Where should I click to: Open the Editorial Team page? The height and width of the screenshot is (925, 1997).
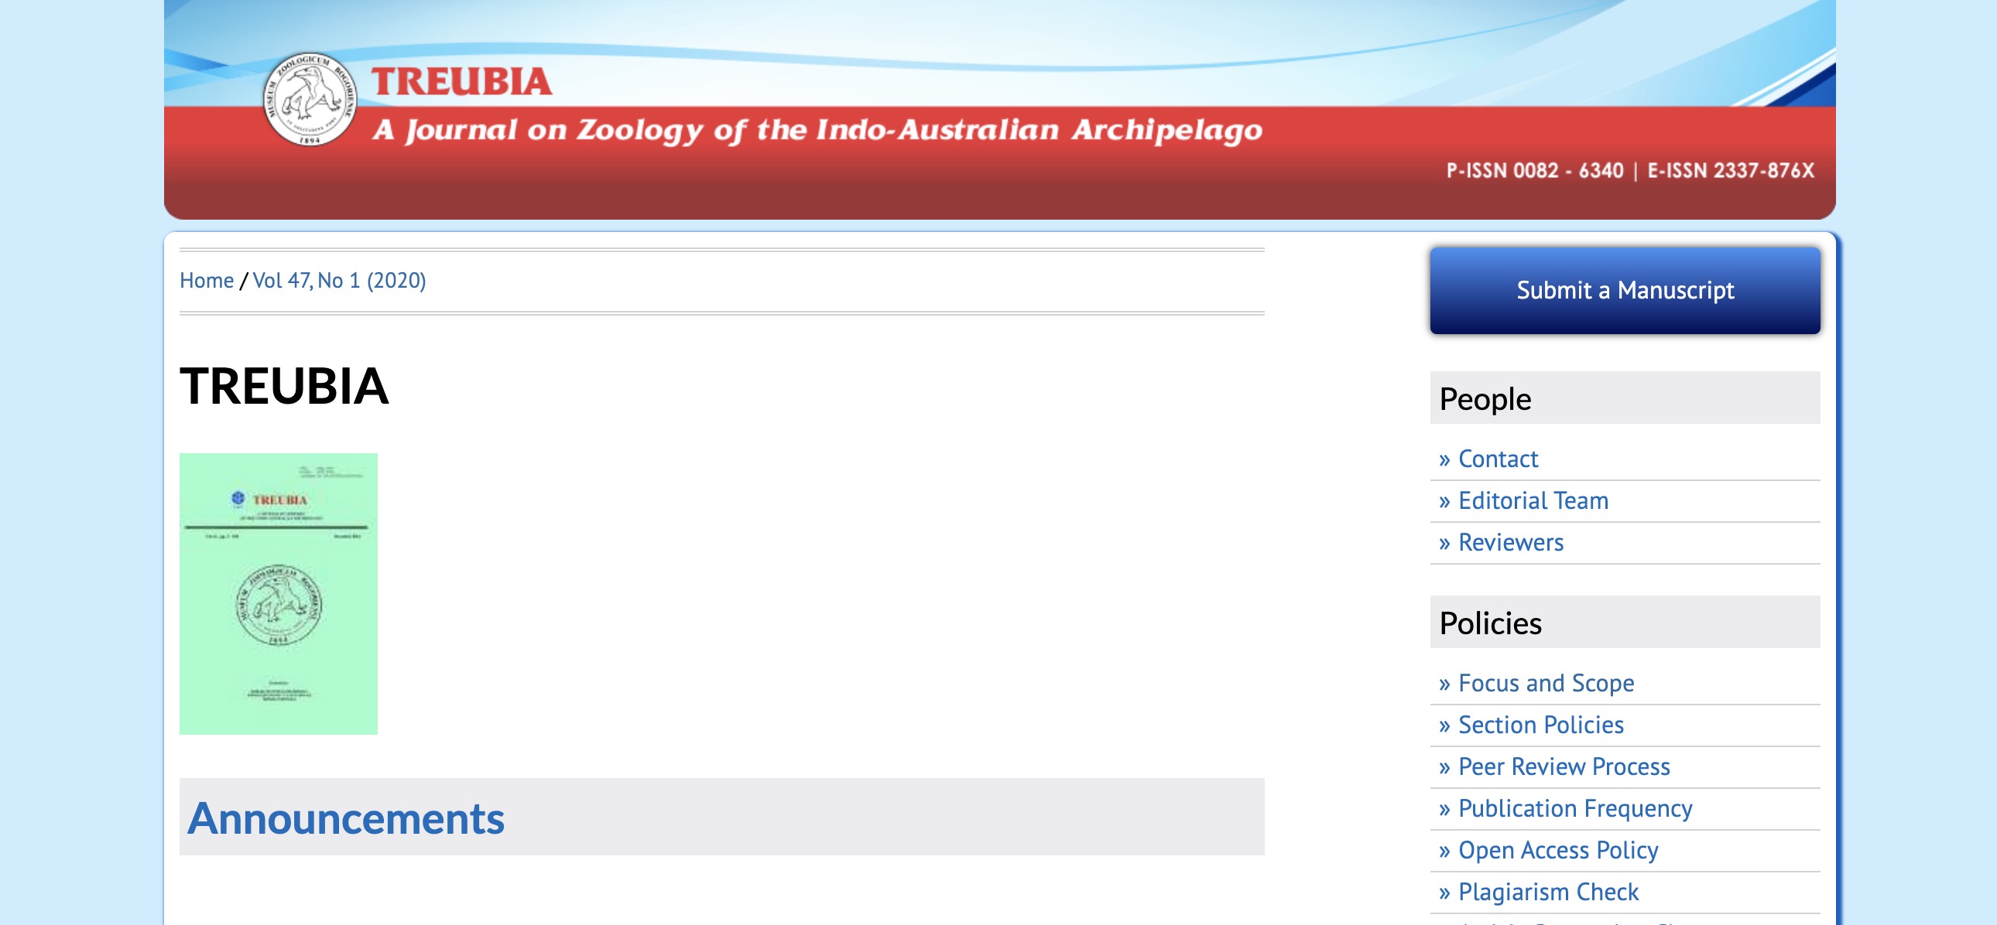click(1533, 500)
